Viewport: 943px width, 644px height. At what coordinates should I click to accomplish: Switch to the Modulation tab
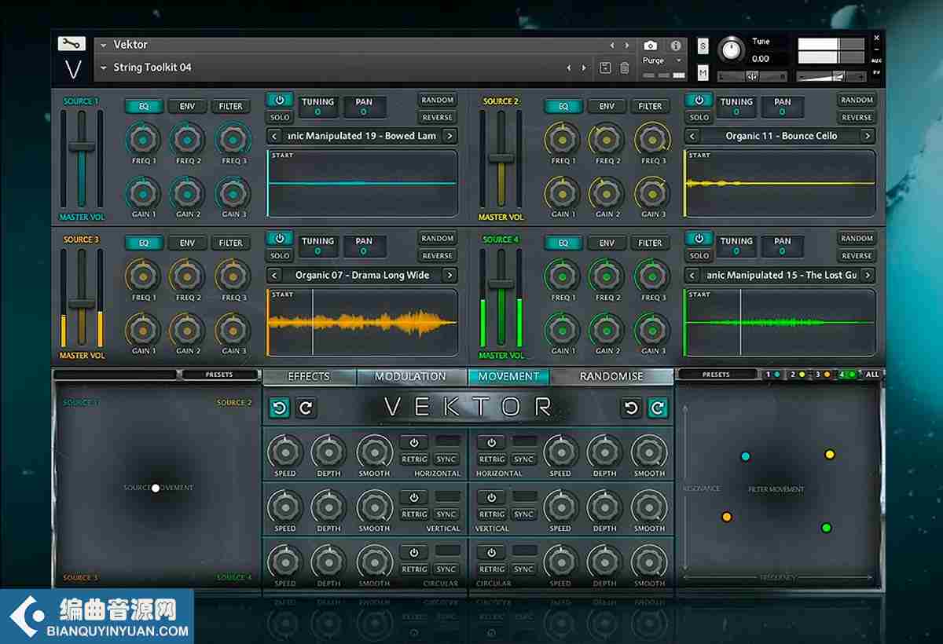[410, 377]
